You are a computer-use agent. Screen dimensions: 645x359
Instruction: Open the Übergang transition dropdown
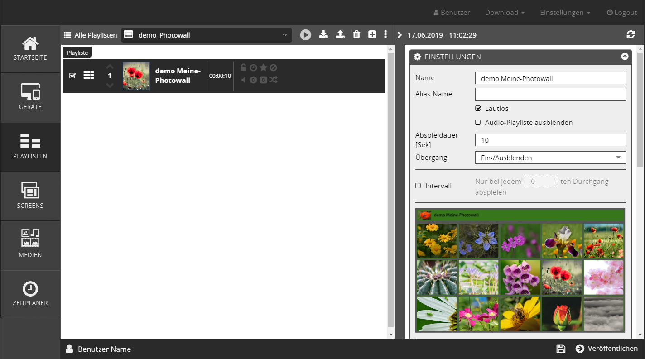[x=550, y=158]
